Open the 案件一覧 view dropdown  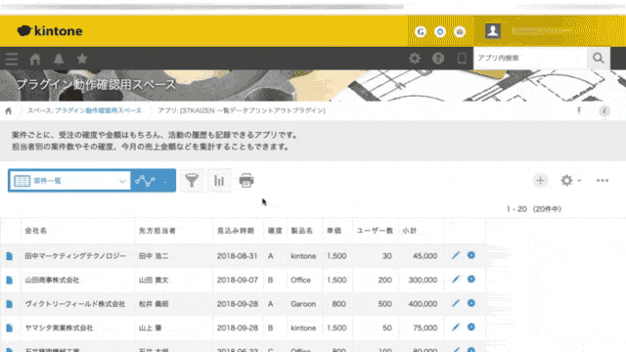coord(69,181)
